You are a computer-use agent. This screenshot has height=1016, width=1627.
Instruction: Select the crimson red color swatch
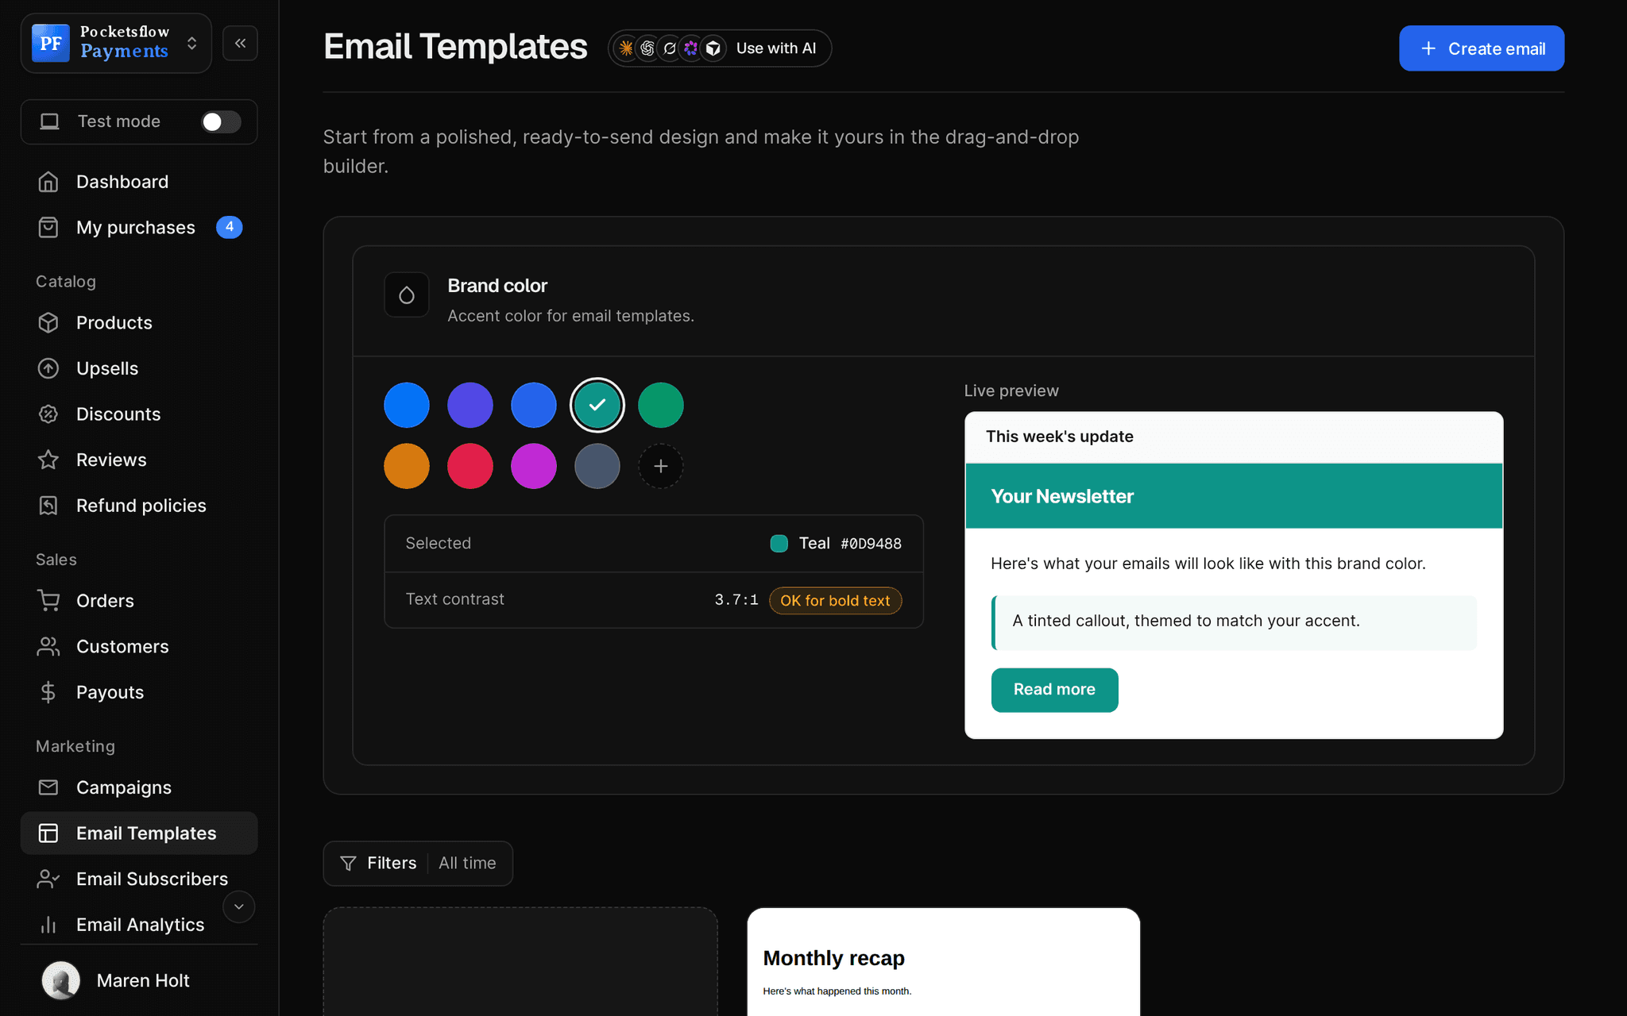coord(470,466)
